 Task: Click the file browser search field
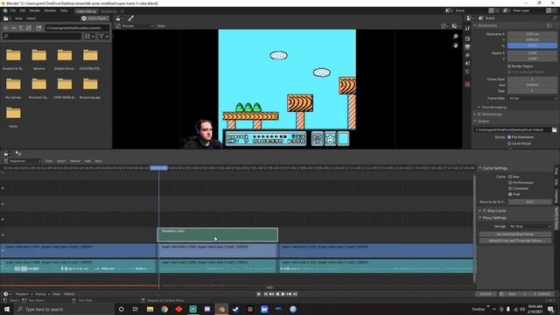42,36
